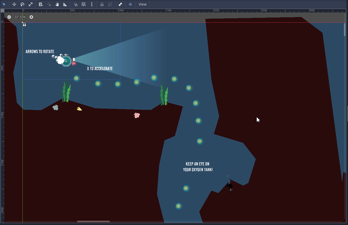The height and width of the screenshot is (225, 348).
Task: Select the Scale Mode tool
Action: (x=31, y=4)
